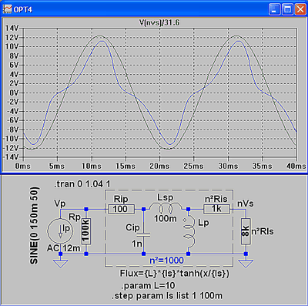The image size is (308, 306).
Task: Click the n²RIs load label
Action: click(263, 231)
